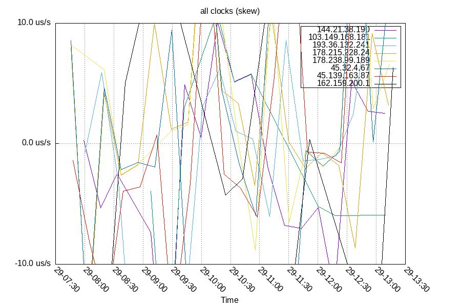The image size is (461, 307).
Task: Select the 178.215.228.24 legend entry
Action: 341,52
